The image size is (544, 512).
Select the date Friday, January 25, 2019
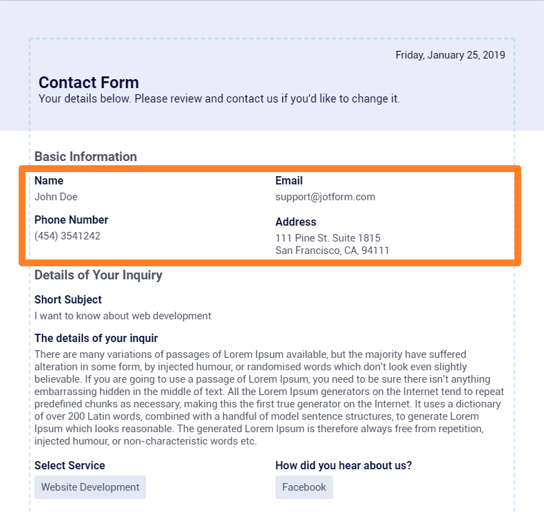coord(450,55)
